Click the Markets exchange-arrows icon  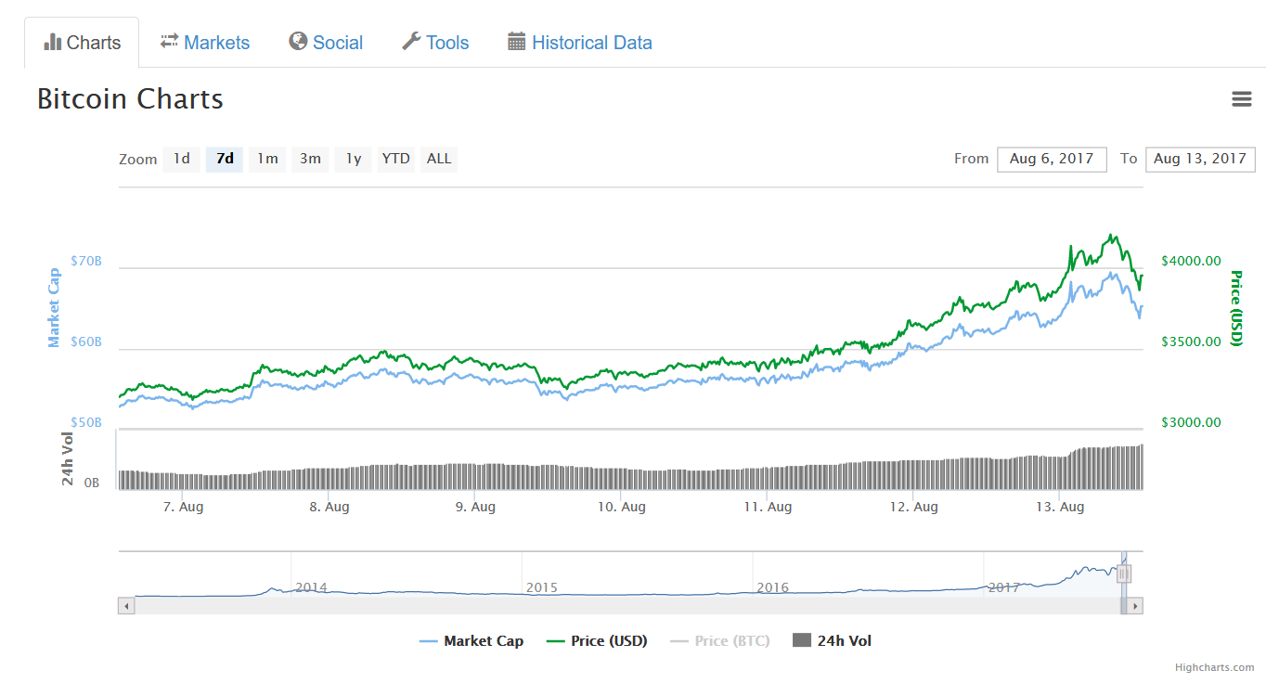tap(169, 42)
